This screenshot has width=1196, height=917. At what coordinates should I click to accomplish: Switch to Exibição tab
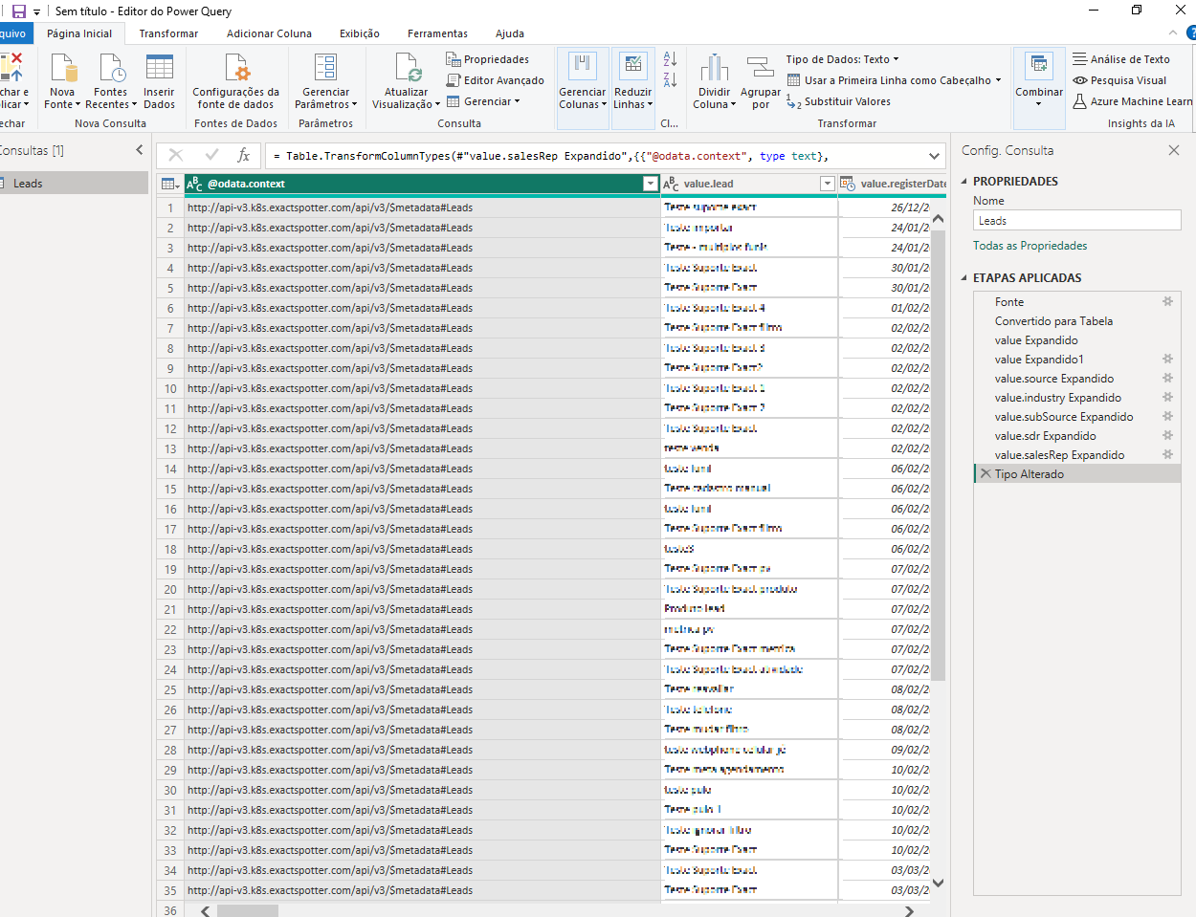[360, 33]
